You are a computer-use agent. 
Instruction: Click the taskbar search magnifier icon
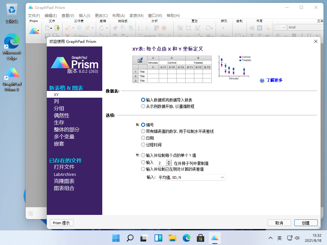pyautogui.click(x=130, y=238)
